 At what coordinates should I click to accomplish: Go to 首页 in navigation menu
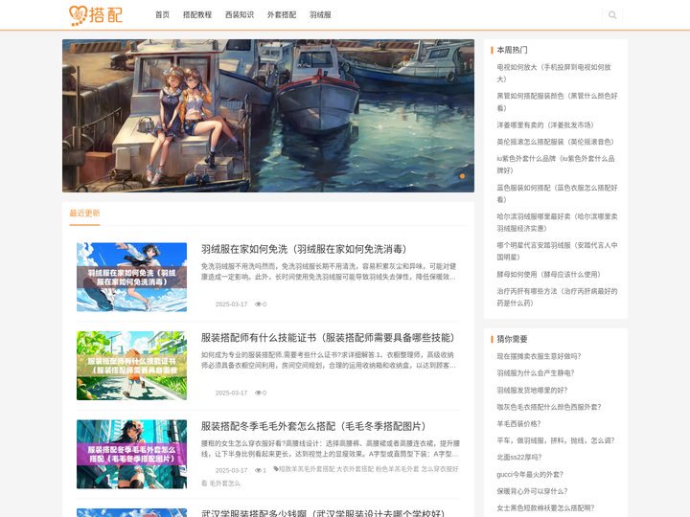coord(162,15)
